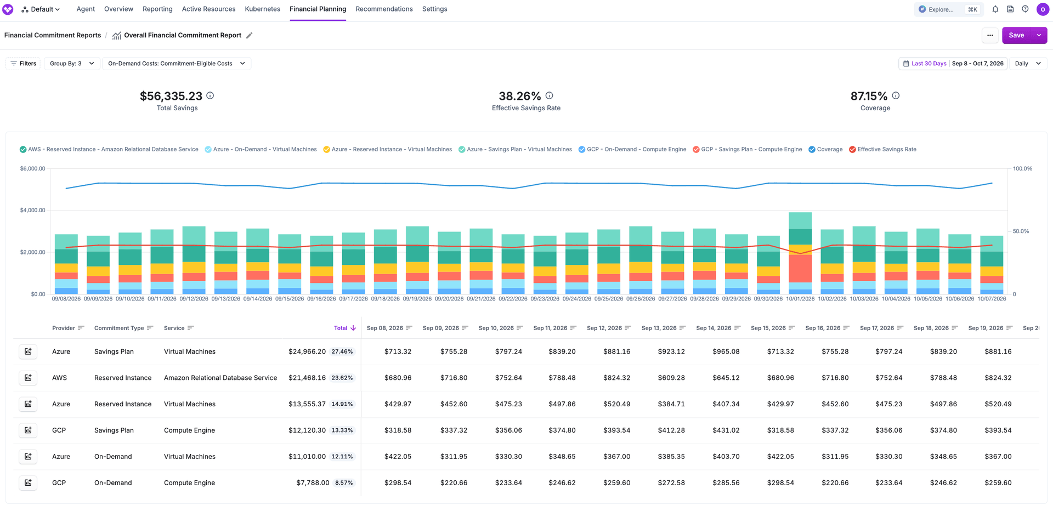Click Provider column filter icon
The image size is (1053, 511).
click(x=81, y=328)
